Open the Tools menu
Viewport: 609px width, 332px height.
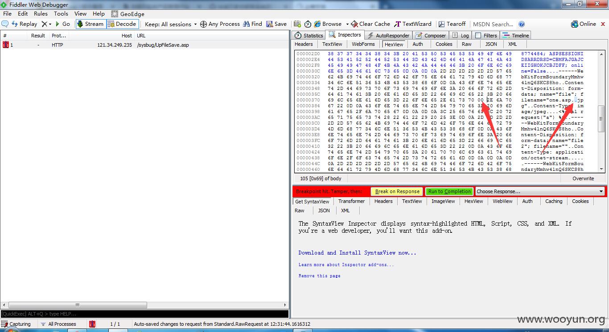coord(61,14)
